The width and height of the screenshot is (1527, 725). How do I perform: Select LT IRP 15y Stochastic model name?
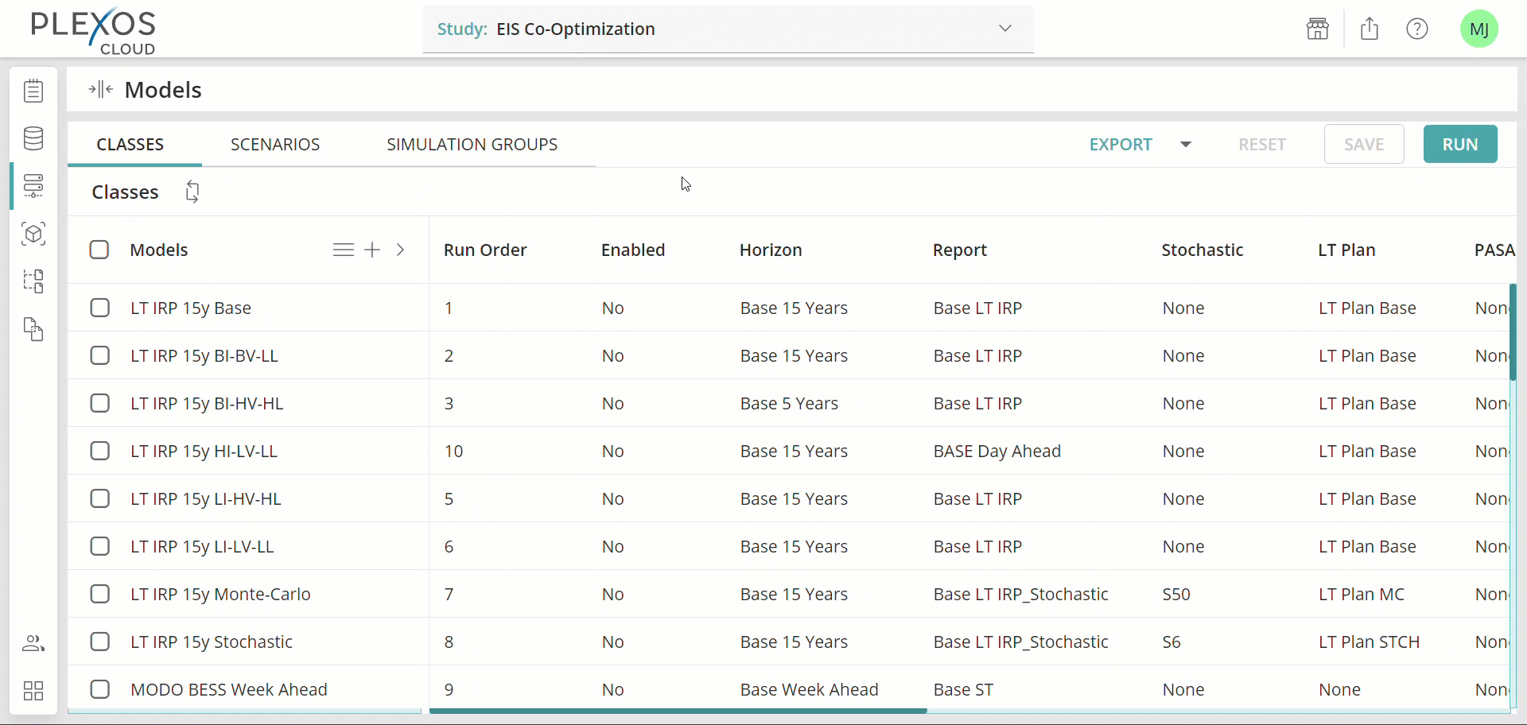[x=212, y=642]
